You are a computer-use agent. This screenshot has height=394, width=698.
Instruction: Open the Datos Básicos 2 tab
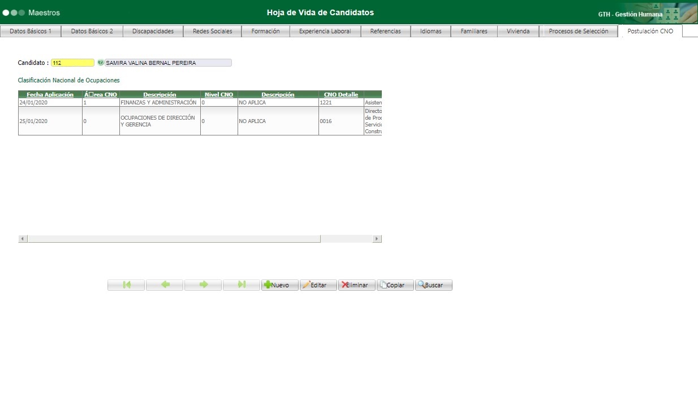pyautogui.click(x=92, y=32)
